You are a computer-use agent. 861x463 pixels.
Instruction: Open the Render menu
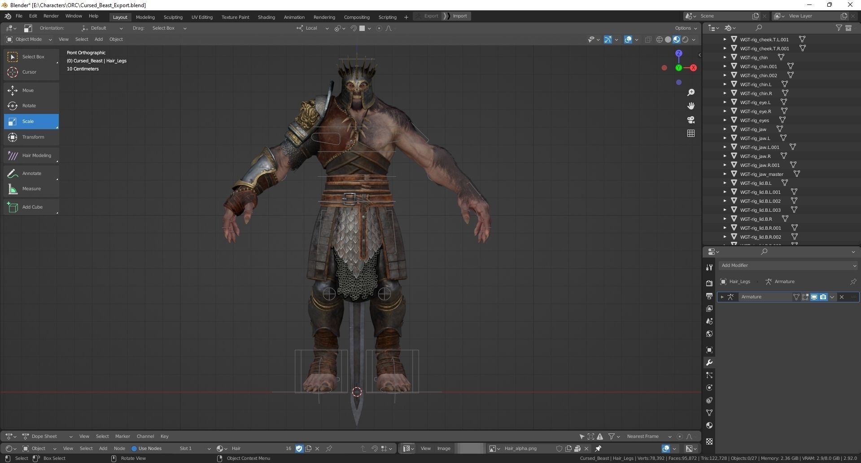[x=51, y=16]
